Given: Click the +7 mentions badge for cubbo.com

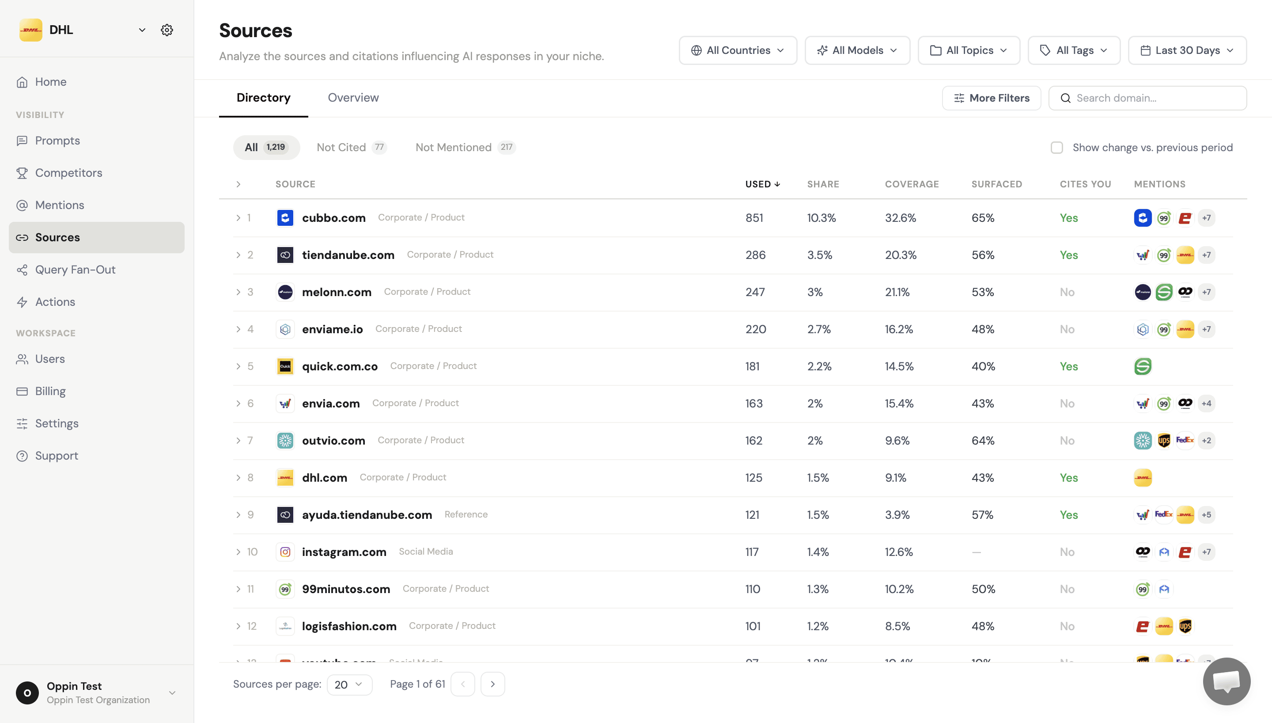Looking at the screenshot, I should [x=1207, y=217].
